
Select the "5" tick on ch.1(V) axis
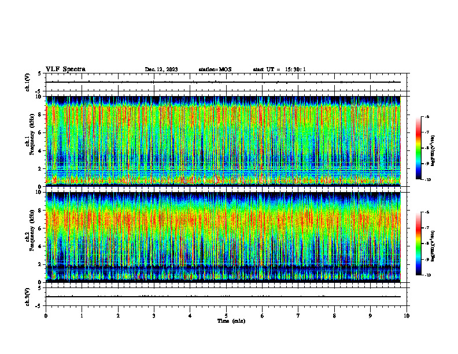[39, 73]
